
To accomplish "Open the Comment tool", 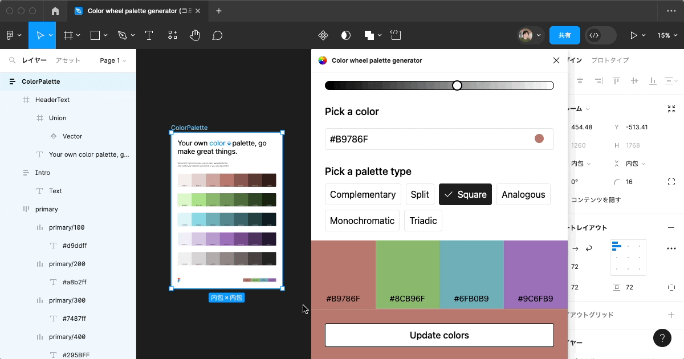I will coord(217,35).
